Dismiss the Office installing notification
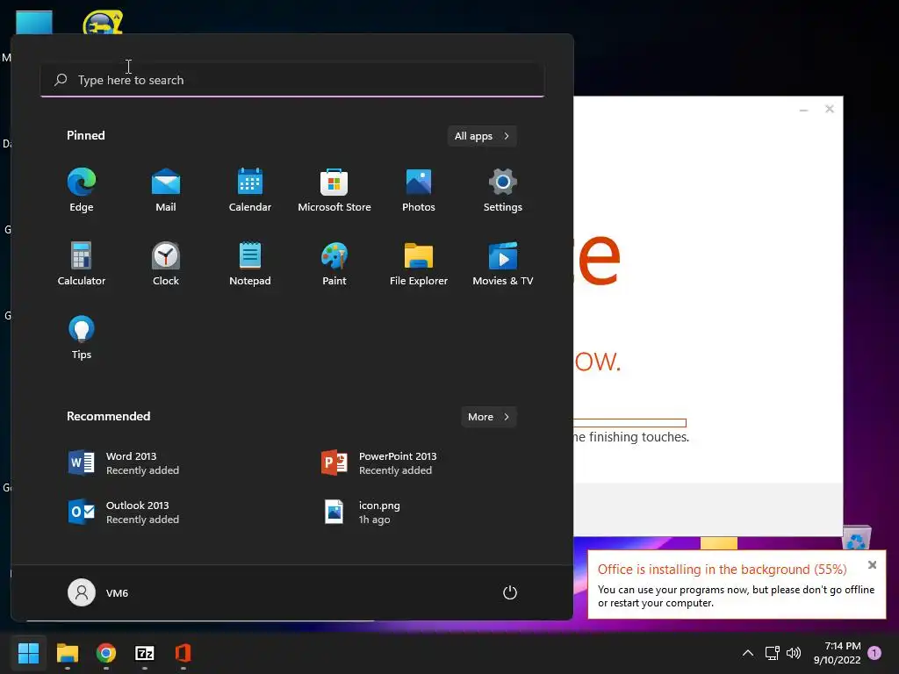Screen dimensions: 899x674 click(872, 565)
